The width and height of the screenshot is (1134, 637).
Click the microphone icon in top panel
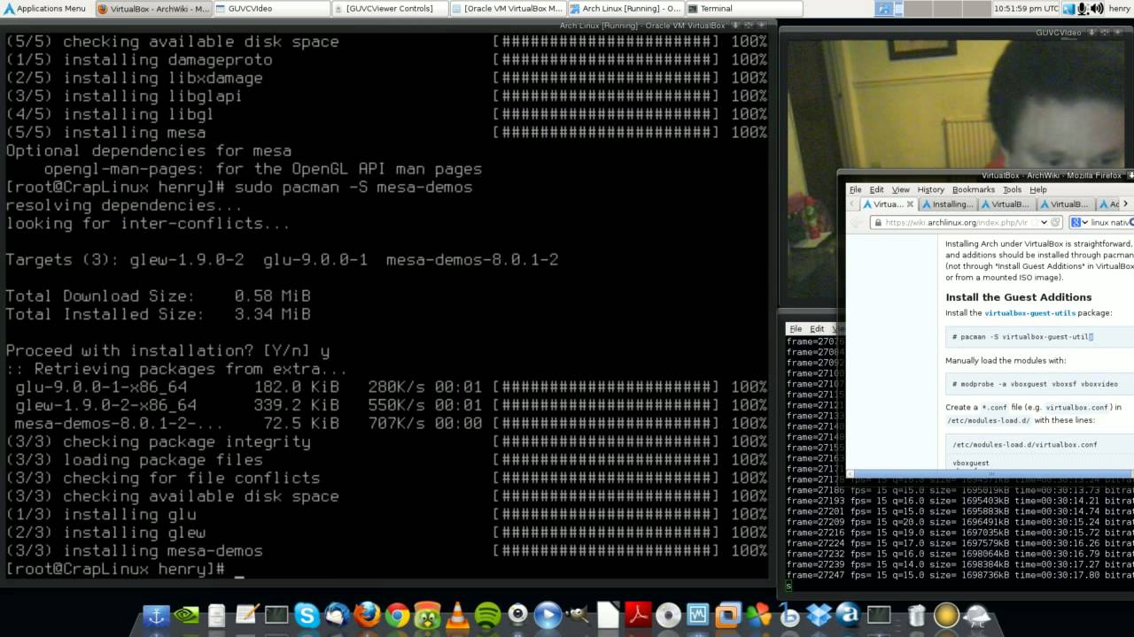pos(1083,8)
